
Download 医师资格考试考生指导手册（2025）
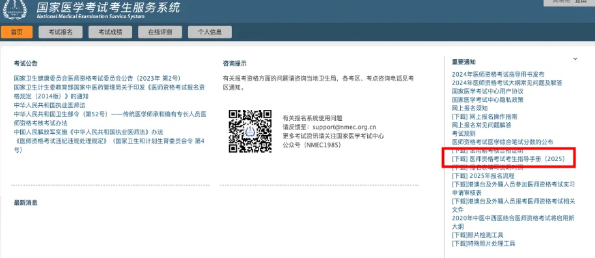coord(508,159)
